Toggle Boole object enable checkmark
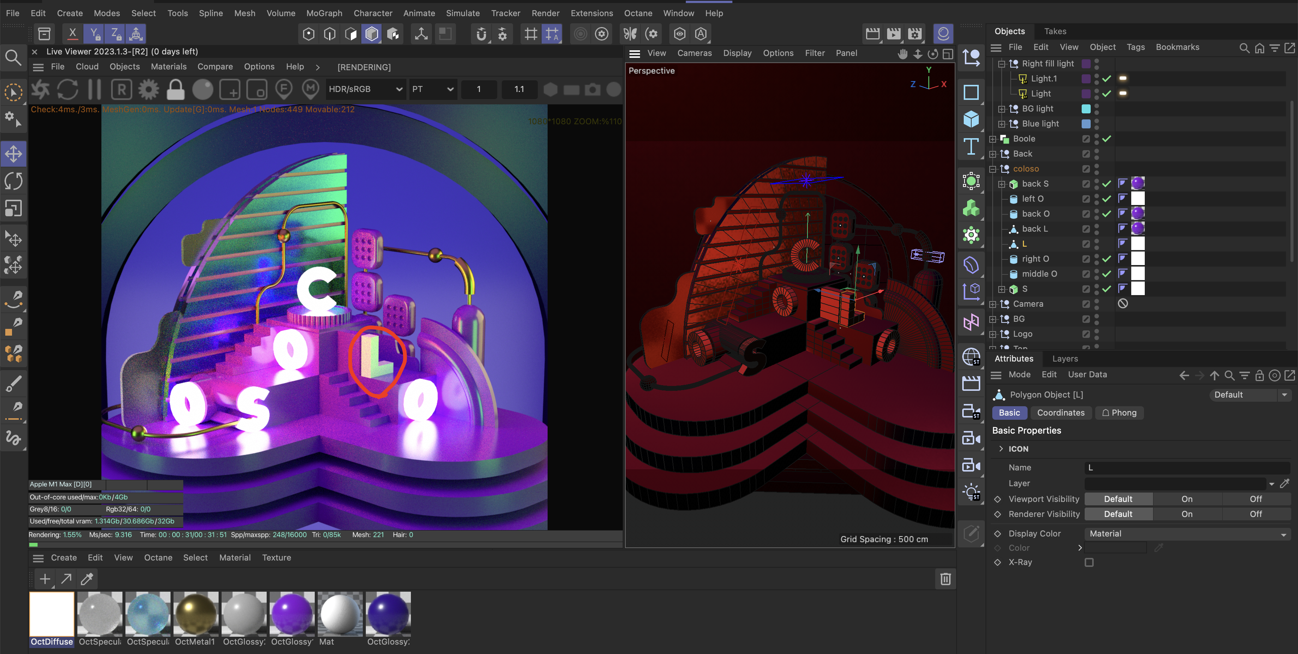 (x=1106, y=139)
